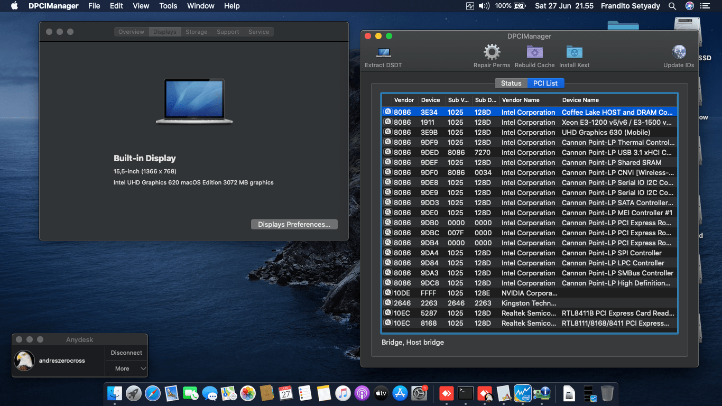The image size is (722, 406).
Task: Open Intel Power Gadget in dock
Action: (522, 393)
